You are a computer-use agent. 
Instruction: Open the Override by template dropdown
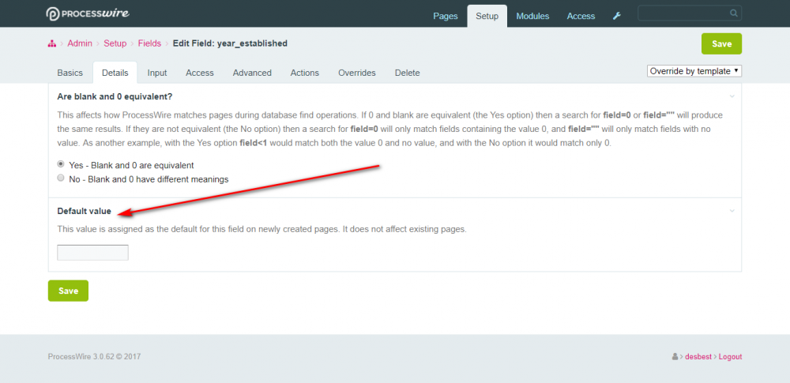(694, 71)
